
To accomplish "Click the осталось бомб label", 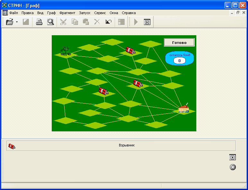I will click(x=180, y=55).
